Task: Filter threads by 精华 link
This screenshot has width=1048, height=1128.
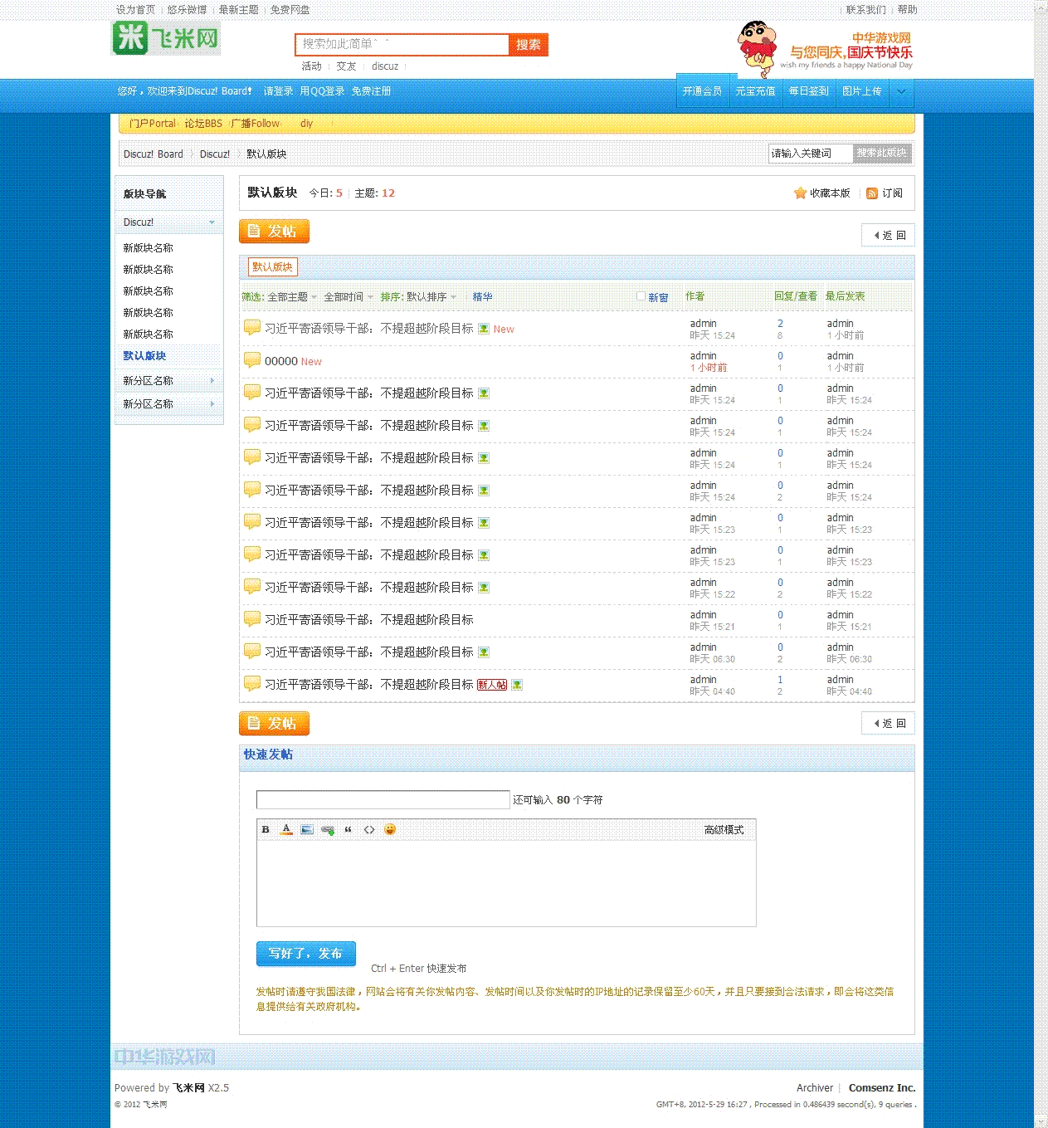Action: [x=482, y=297]
